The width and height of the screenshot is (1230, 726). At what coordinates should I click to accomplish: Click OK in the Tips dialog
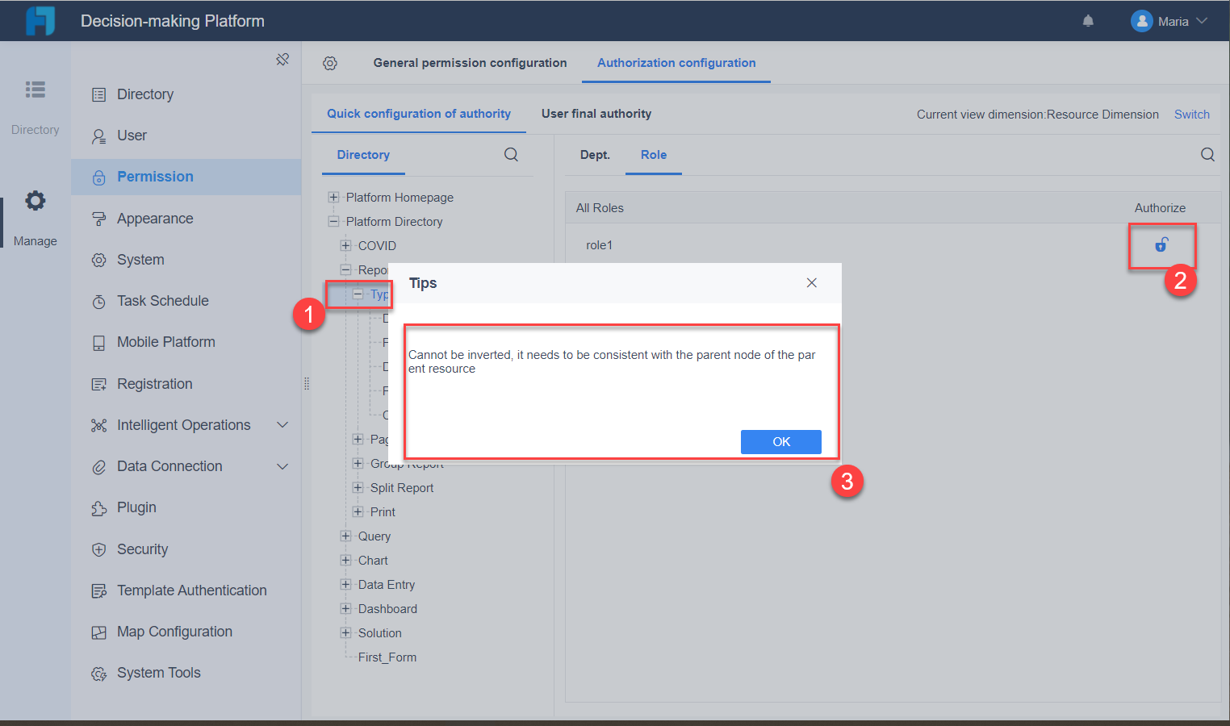click(x=780, y=441)
